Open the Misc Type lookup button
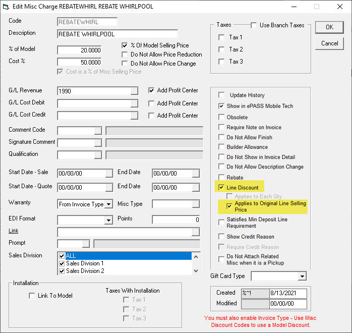352x333 pixels. pos(195,204)
